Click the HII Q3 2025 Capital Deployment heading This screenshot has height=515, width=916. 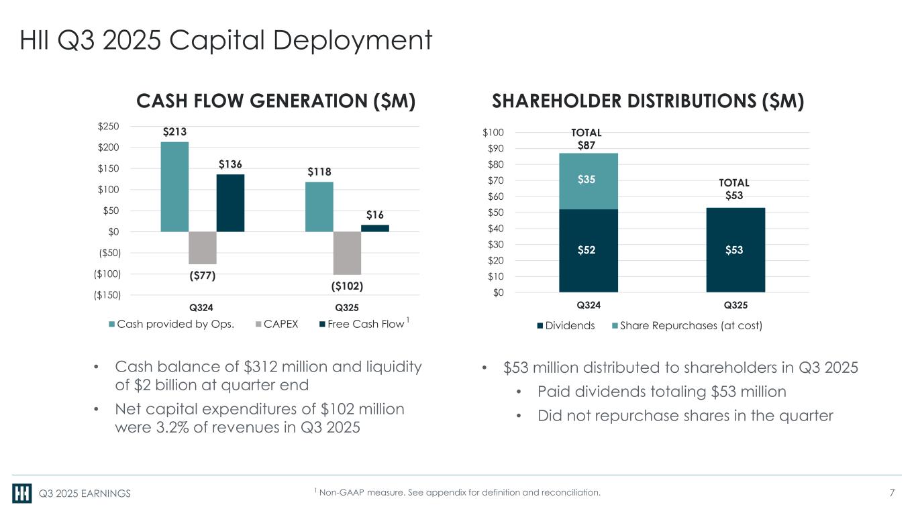click(x=225, y=40)
